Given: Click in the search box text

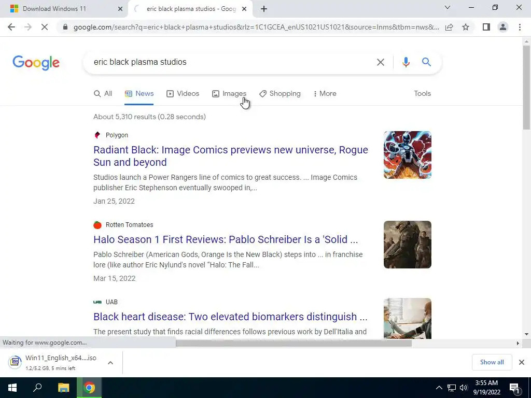Looking at the screenshot, I should pyautogui.click(x=140, y=62).
